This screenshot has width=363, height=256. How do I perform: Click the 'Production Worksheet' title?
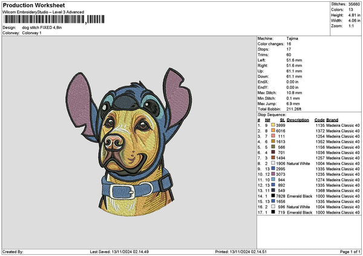pyautogui.click(x=34, y=5)
